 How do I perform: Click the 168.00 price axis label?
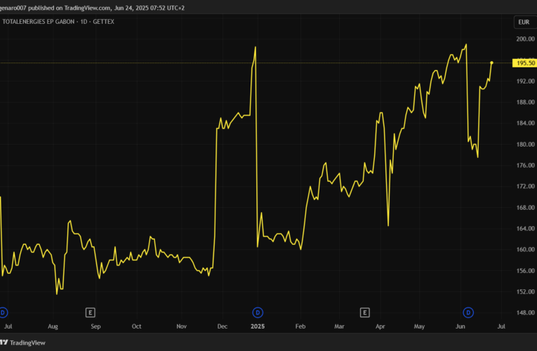525,208
